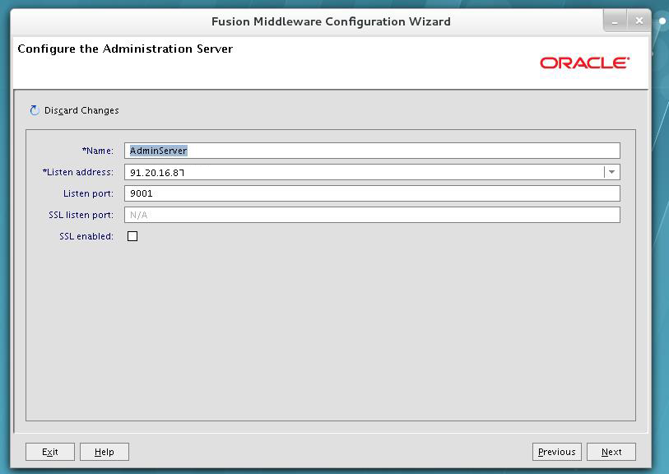Click the Oracle logo
Screen dimensions: 669x474
[584, 63]
